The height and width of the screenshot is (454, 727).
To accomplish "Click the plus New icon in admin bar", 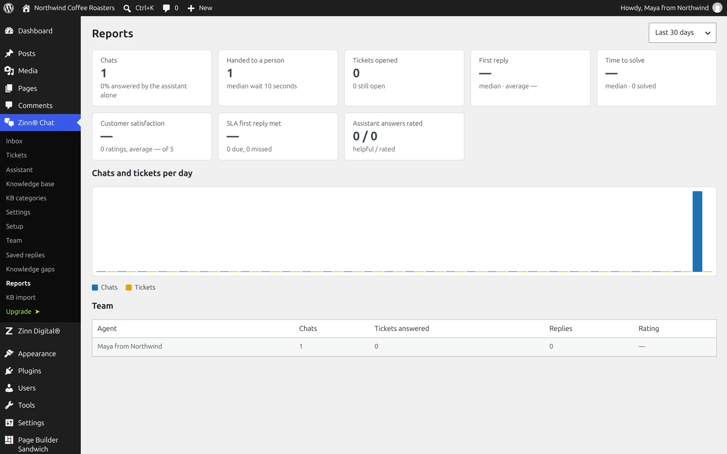I will [191, 8].
